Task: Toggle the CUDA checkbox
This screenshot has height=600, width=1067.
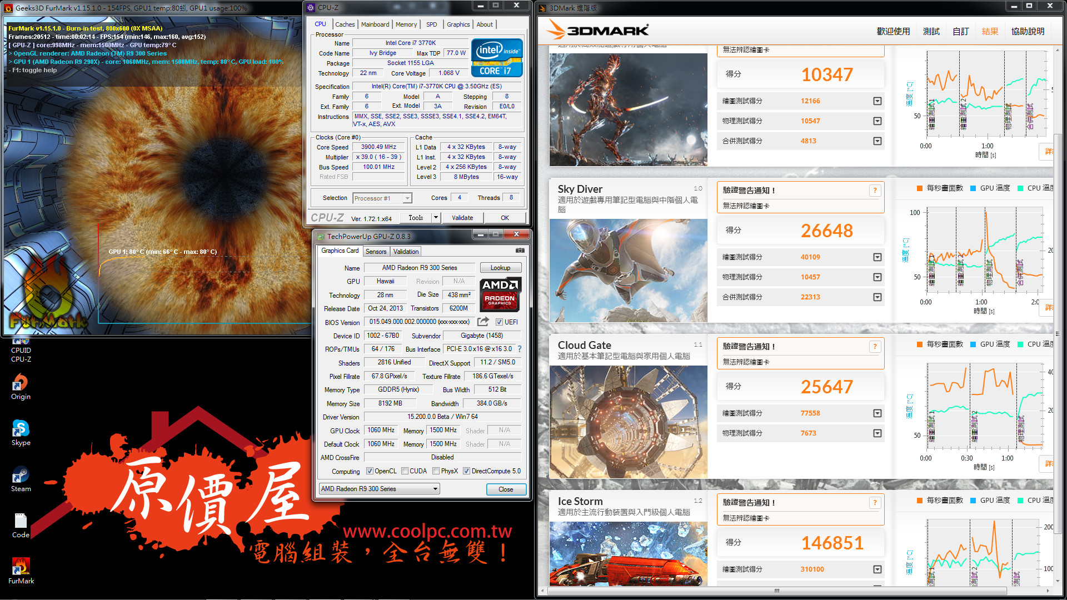Action: tap(405, 471)
